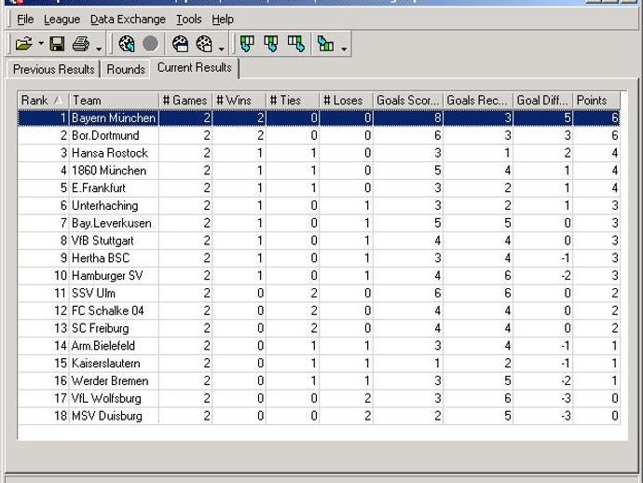
Task: Switch to the Rounds tab
Action: tap(126, 69)
